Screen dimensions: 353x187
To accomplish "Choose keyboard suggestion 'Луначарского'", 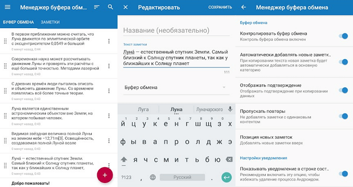I will click(209, 109).
